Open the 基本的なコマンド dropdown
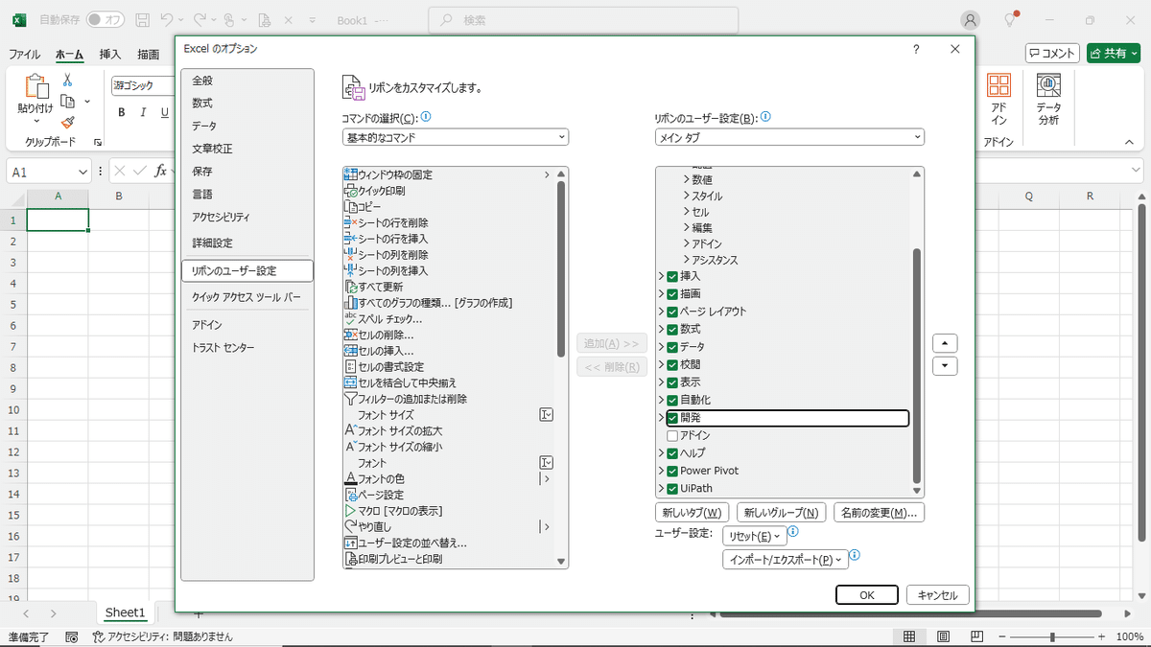This screenshot has height=647, width=1151. [x=456, y=137]
